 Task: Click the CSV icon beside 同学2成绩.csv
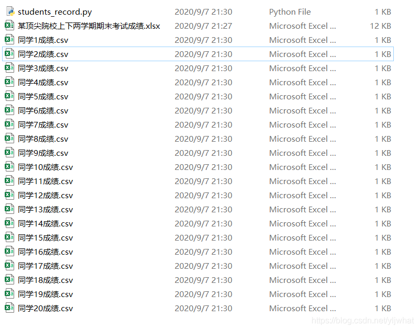(x=9, y=54)
